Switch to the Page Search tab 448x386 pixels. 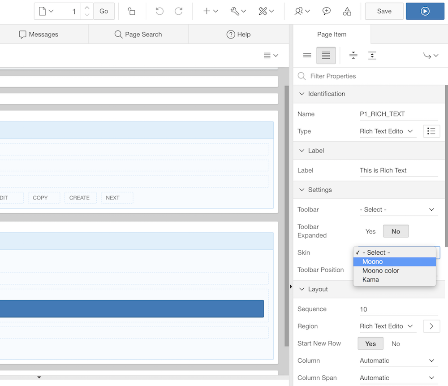[x=138, y=34]
